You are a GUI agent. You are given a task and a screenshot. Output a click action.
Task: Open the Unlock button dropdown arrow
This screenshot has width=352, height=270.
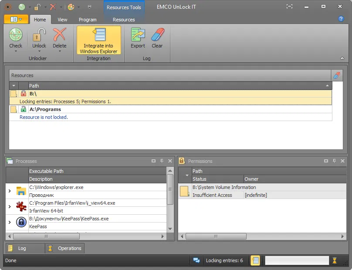pos(39,51)
